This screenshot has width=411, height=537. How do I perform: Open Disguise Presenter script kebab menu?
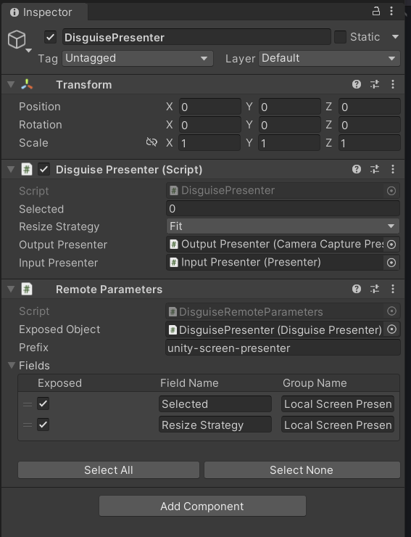tap(393, 169)
